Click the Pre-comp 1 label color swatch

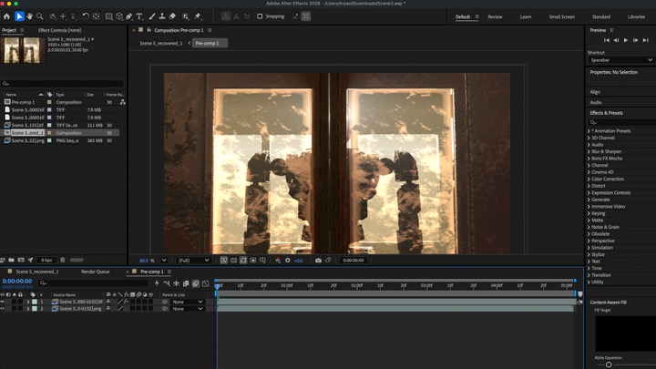[x=49, y=102]
